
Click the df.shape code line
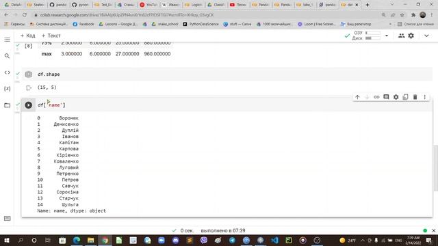(x=49, y=74)
